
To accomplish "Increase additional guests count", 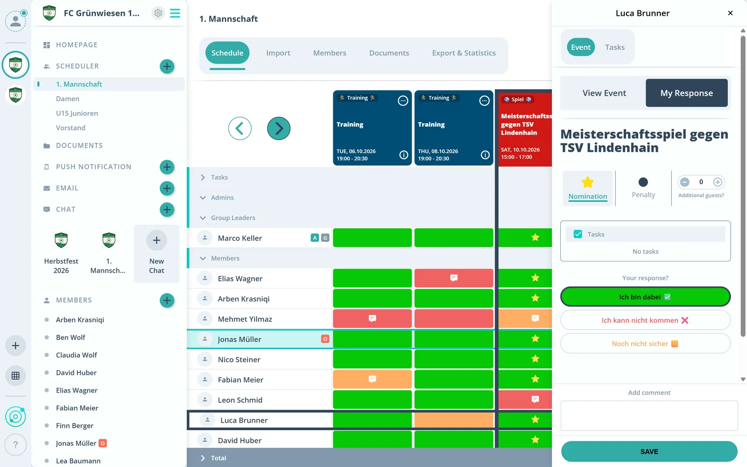I will tap(718, 182).
